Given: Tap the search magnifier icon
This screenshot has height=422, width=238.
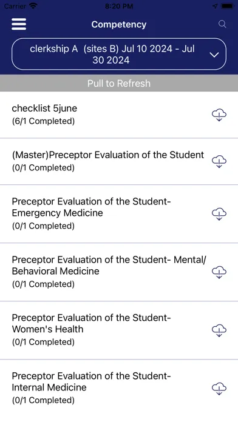Looking at the screenshot, I should [222, 24].
